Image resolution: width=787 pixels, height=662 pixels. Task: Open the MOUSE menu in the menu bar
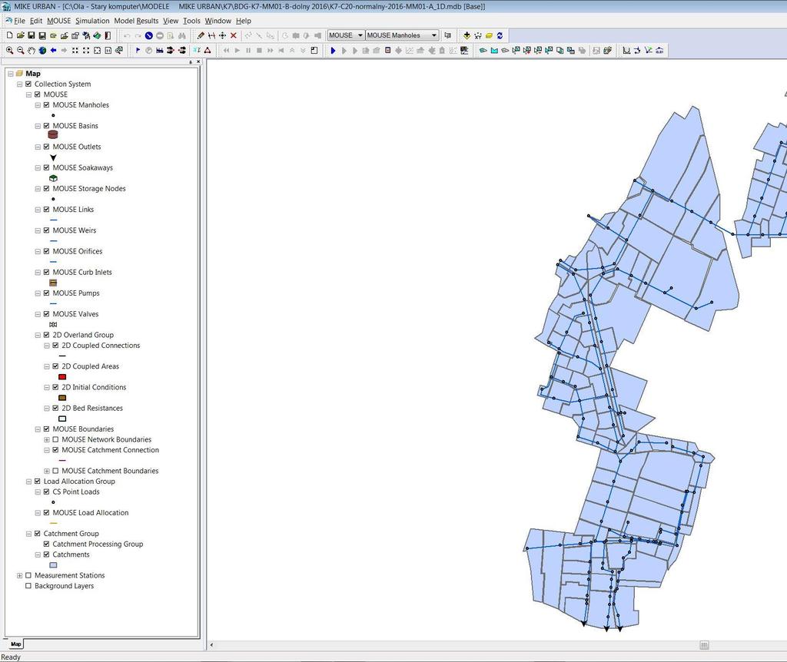(x=58, y=21)
